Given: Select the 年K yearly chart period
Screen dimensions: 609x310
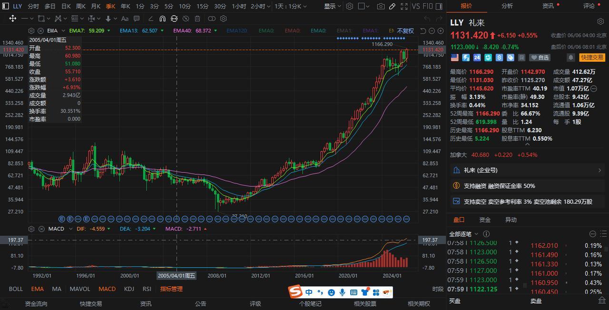Looking at the screenshot, I should tap(125, 6).
